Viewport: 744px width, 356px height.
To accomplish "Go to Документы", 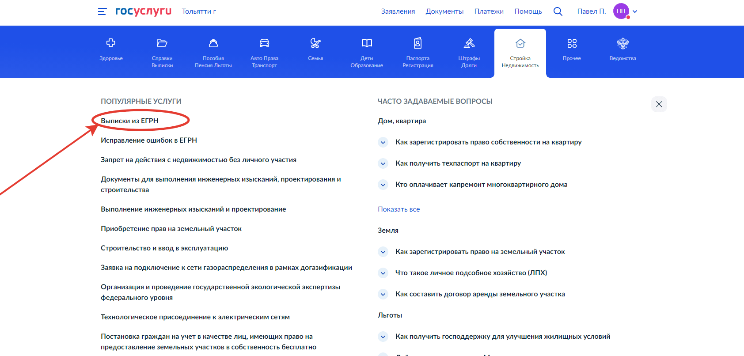I will (x=444, y=11).
